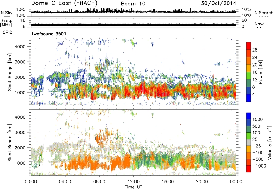Click the sky noise trace in the N.Sky panel

133,12
